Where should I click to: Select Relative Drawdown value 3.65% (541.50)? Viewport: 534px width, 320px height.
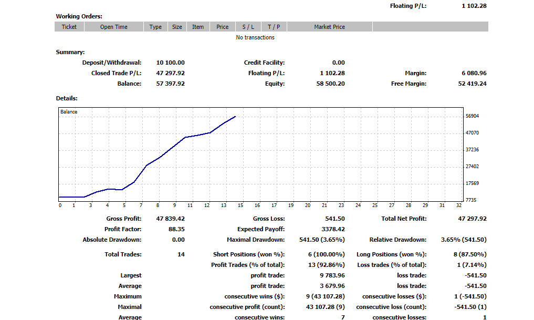tap(464, 240)
